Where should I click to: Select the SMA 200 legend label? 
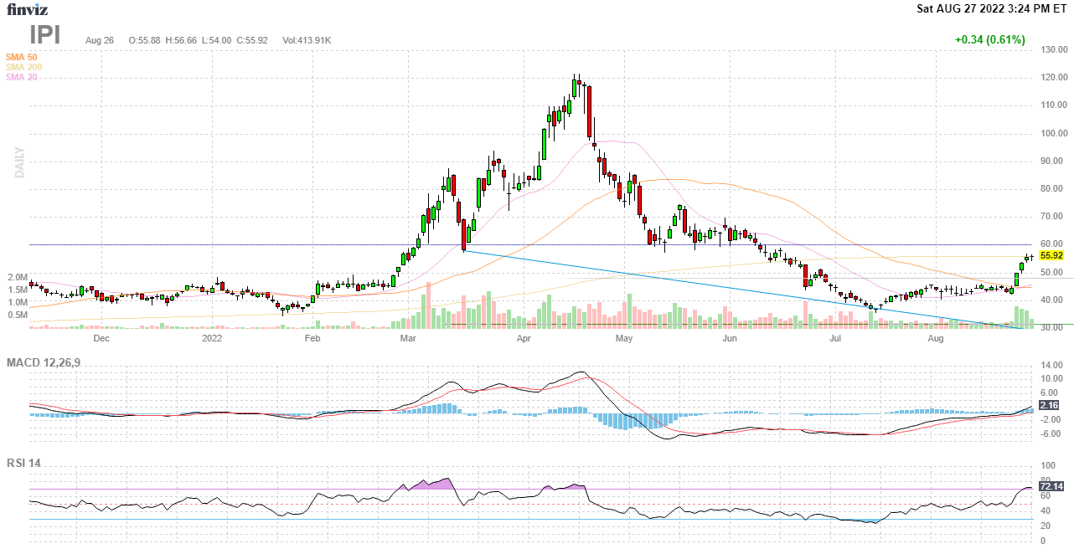(23, 67)
